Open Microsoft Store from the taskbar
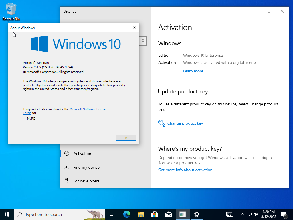Screen dimensions: 293x220 tap(155, 214)
